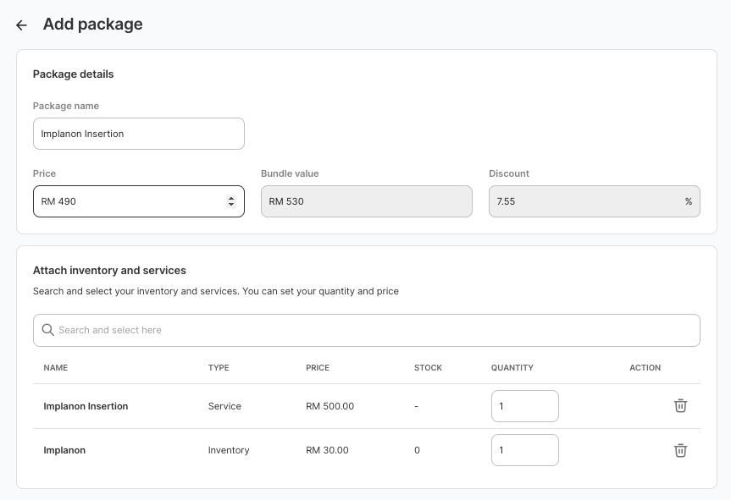
Task: Click the percent symbol in Discount field
Action: [688, 201]
